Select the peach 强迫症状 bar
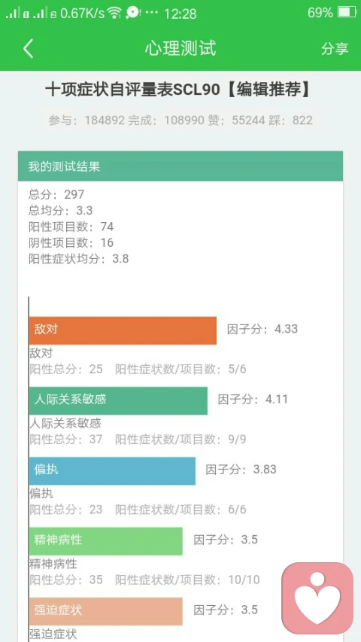This screenshot has width=361, height=642. 105,611
